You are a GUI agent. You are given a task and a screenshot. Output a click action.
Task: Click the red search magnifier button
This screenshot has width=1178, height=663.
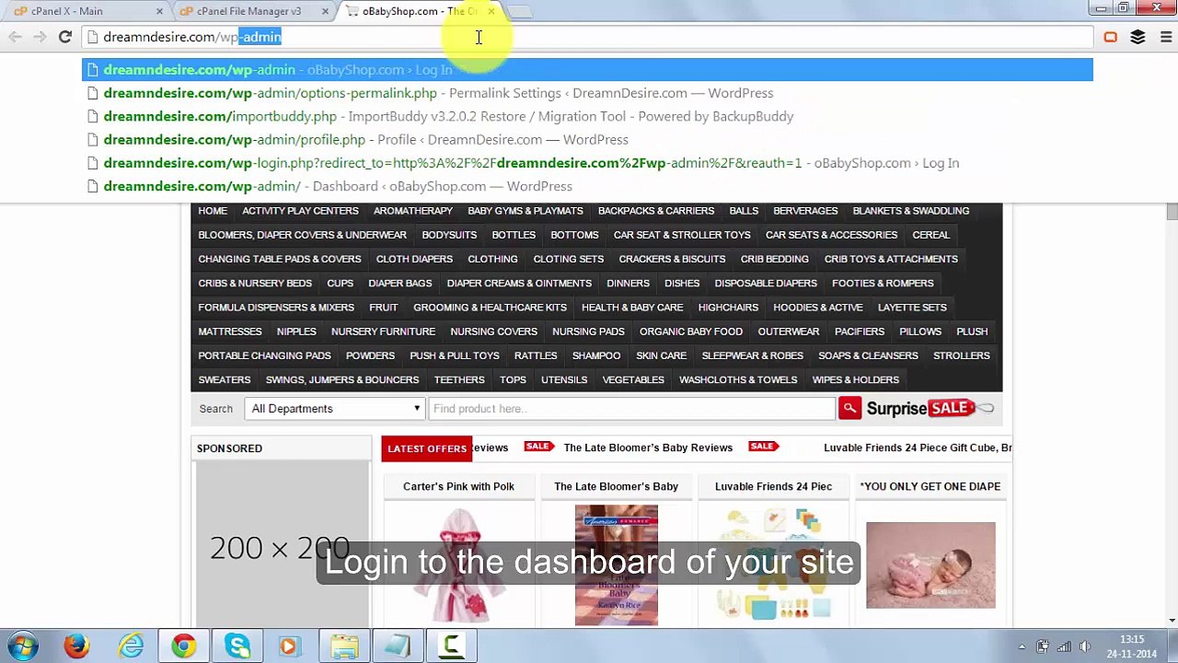(849, 408)
